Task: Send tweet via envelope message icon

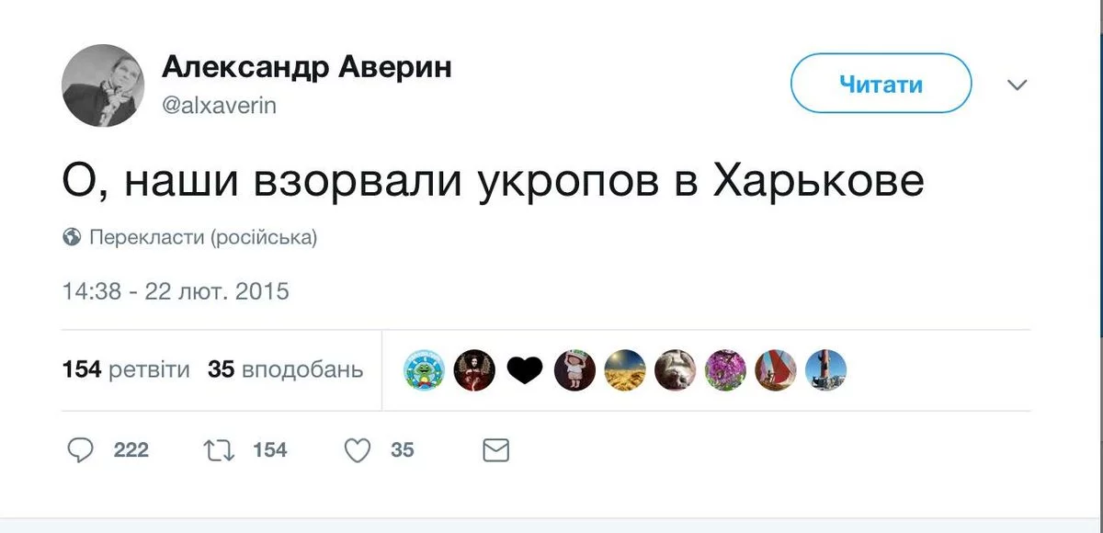Action: point(495,450)
